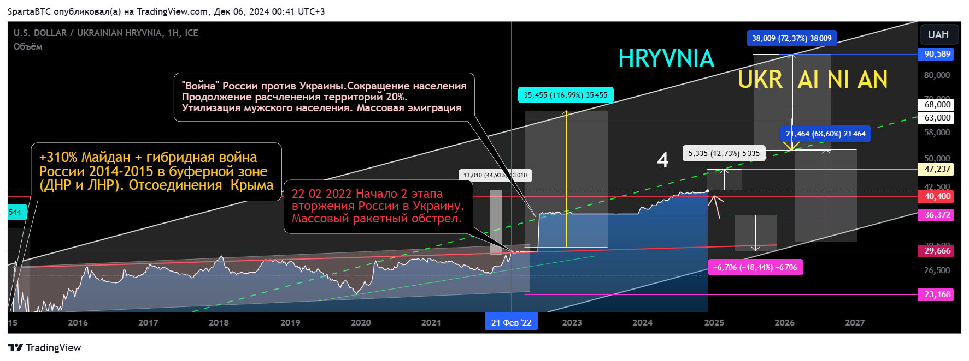Image resolution: width=969 pixels, height=361 pixels.
Task: Select the 68,000 price level label
Action: tap(936, 105)
